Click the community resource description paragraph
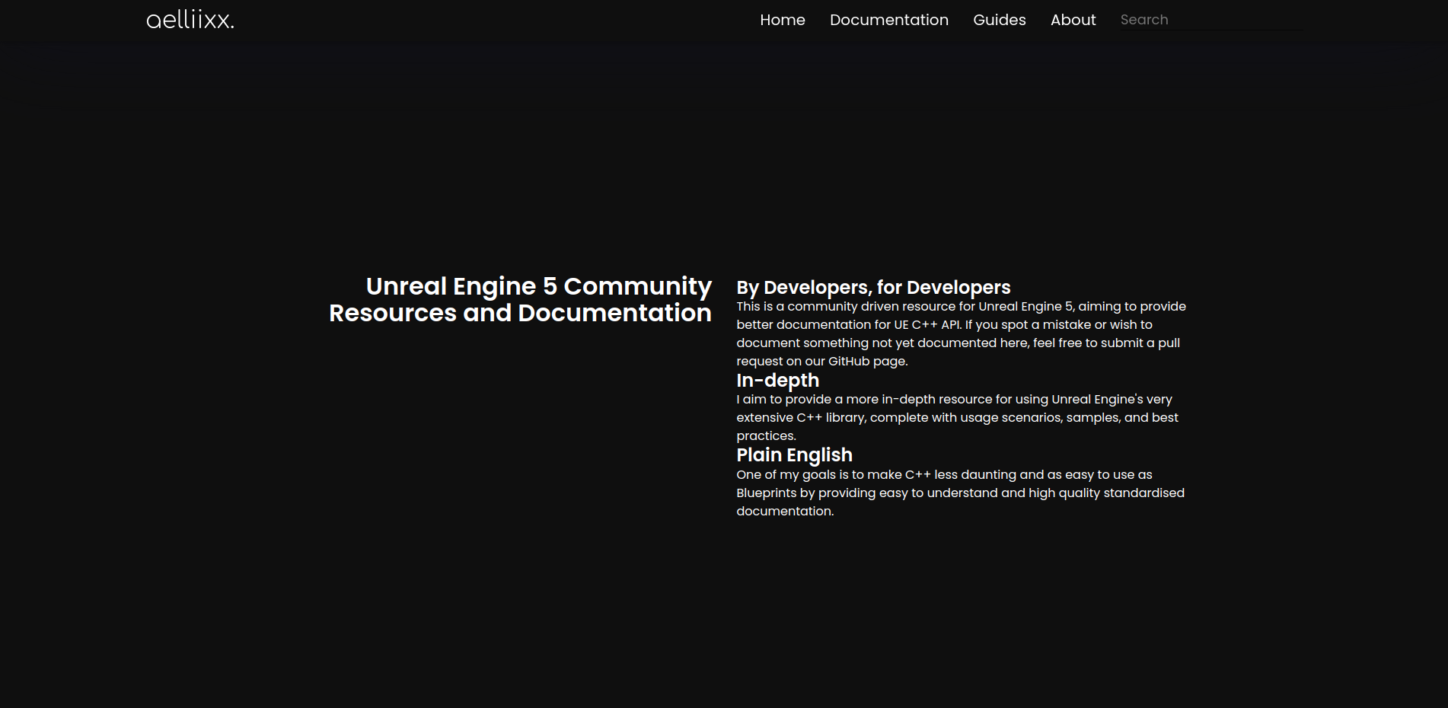This screenshot has width=1448, height=708. coord(959,333)
